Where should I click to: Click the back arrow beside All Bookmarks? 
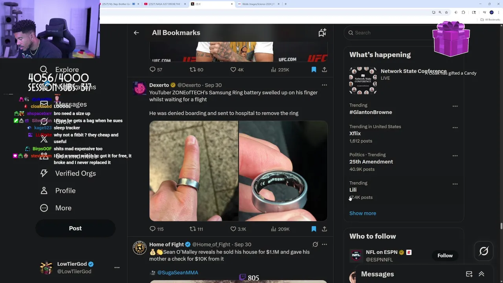tap(136, 33)
